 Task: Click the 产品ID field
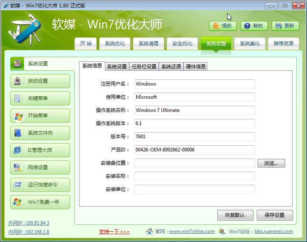click(194, 150)
